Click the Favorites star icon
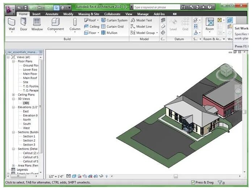Viewport: 252px width, 190px height. 203,7
